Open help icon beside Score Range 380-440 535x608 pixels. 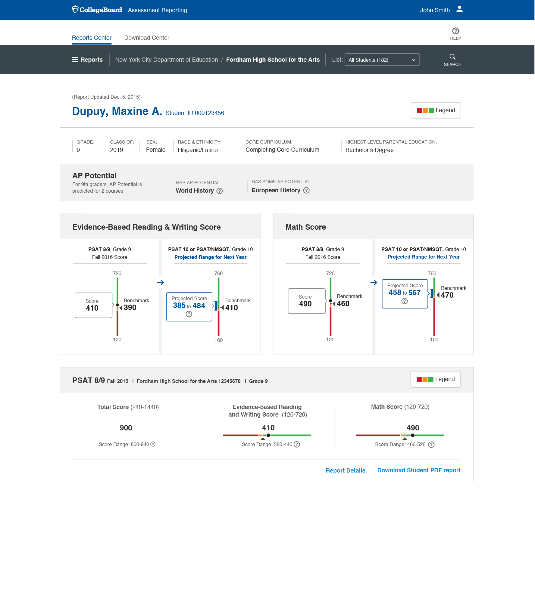[297, 445]
